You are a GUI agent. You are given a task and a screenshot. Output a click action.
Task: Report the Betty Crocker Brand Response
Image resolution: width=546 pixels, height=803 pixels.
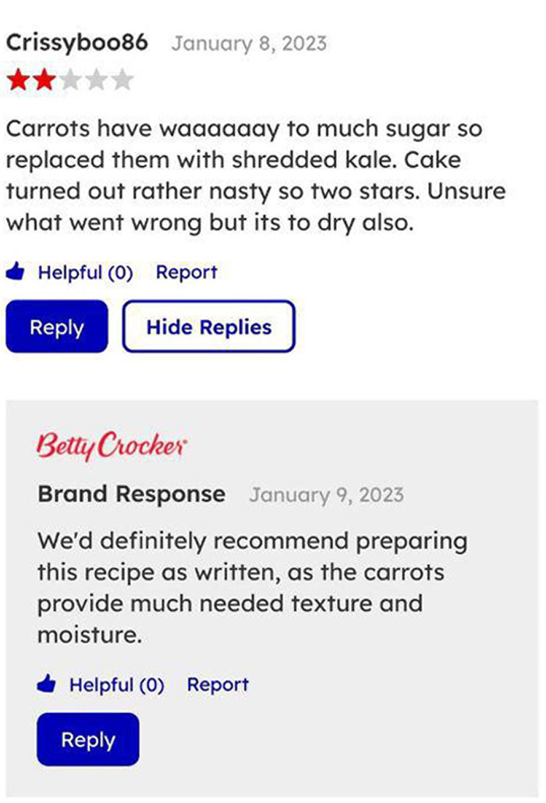(x=219, y=684)
